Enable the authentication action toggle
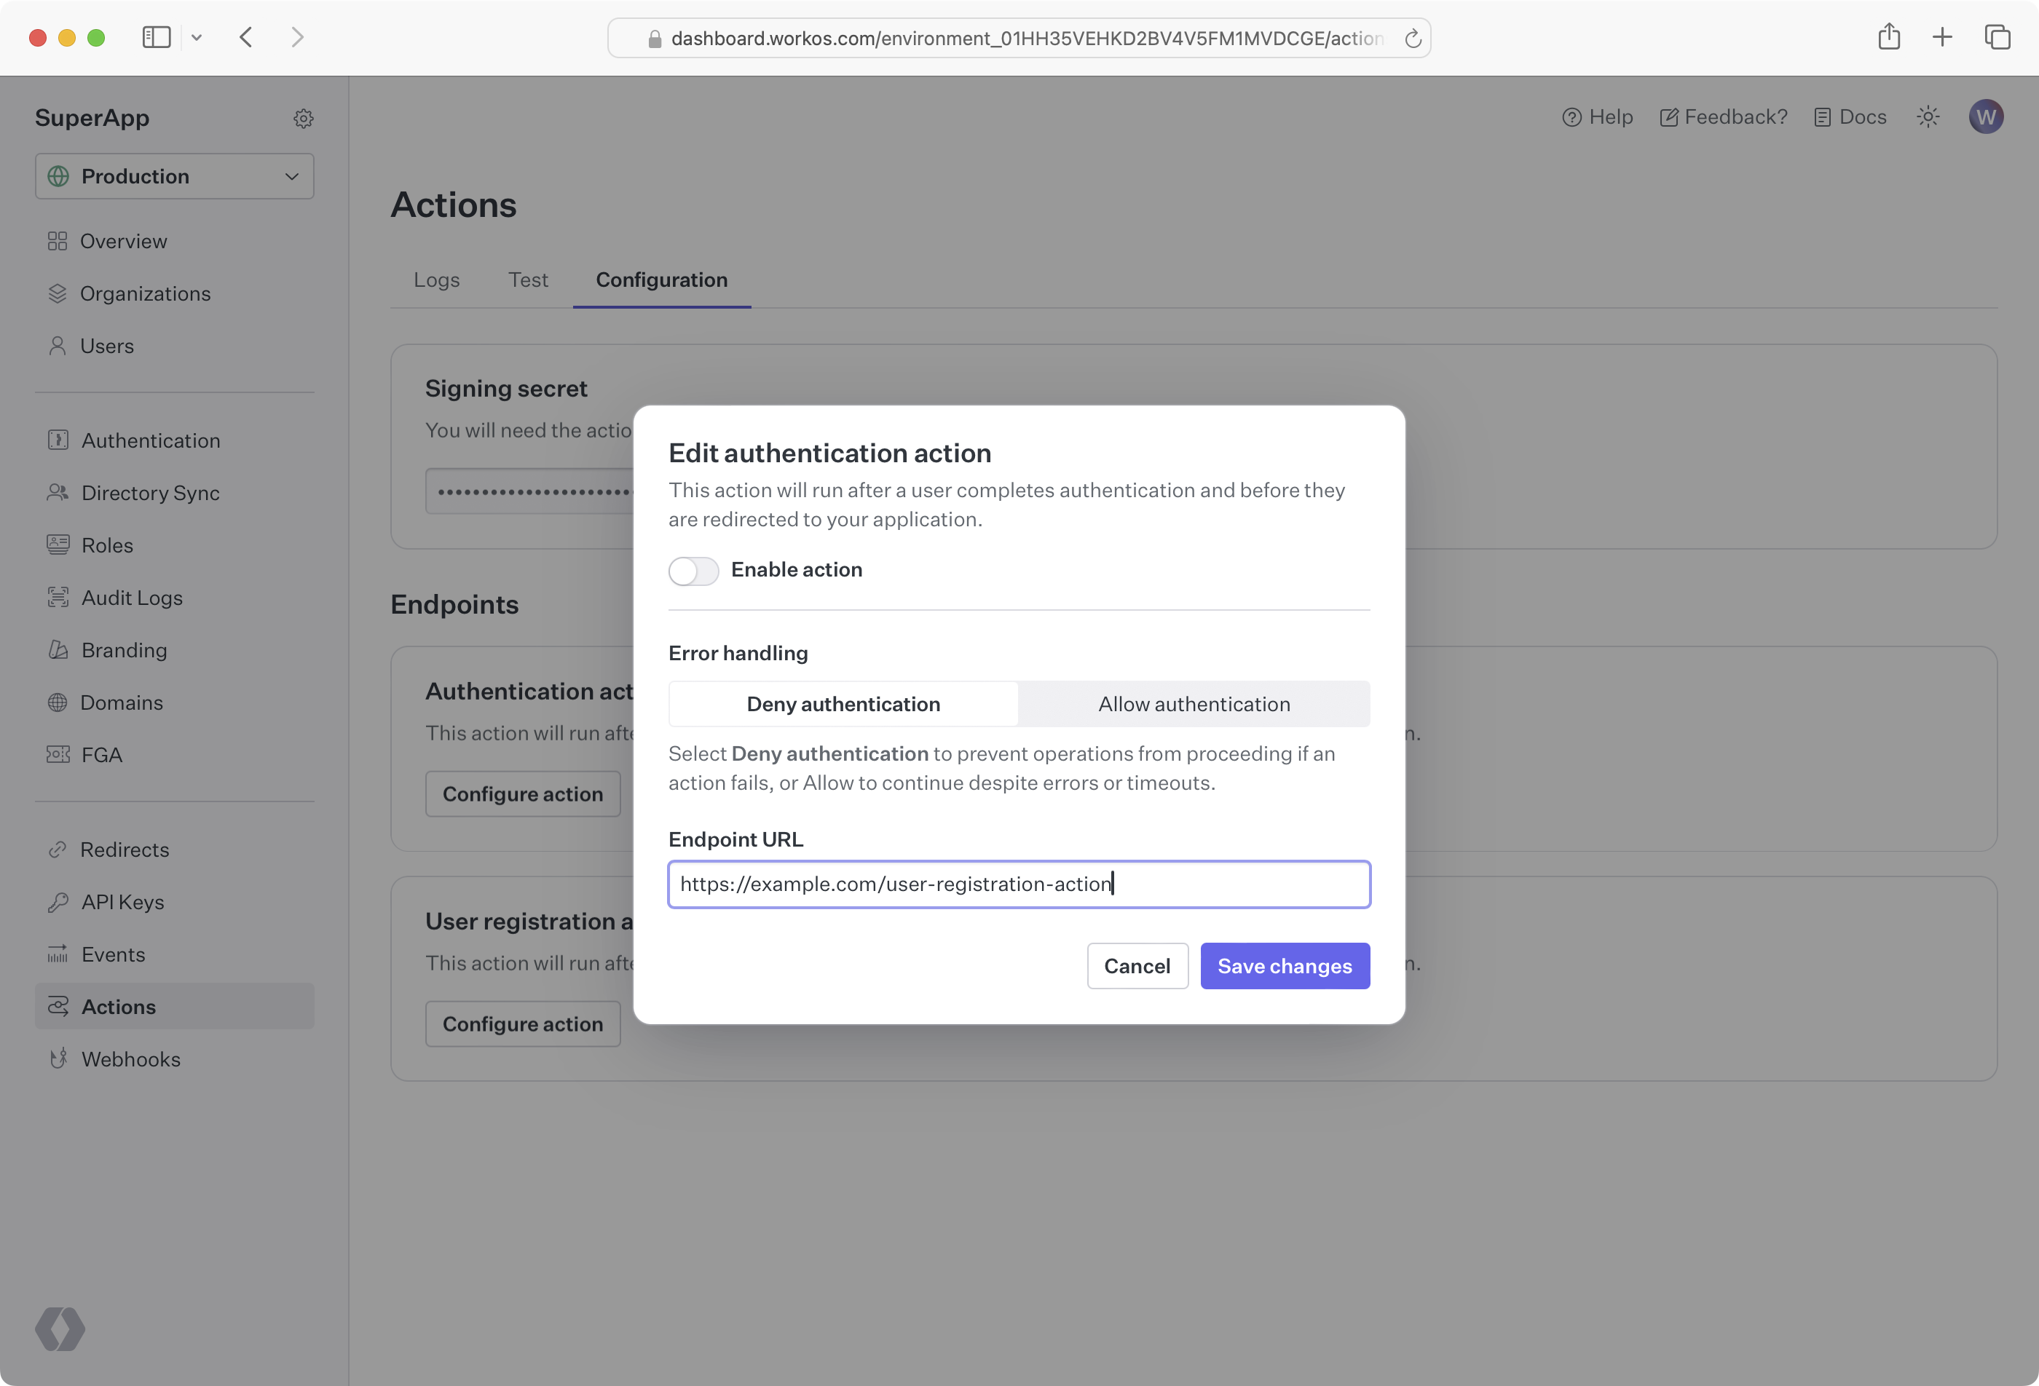2039x1386 pixels. point(693,570)
